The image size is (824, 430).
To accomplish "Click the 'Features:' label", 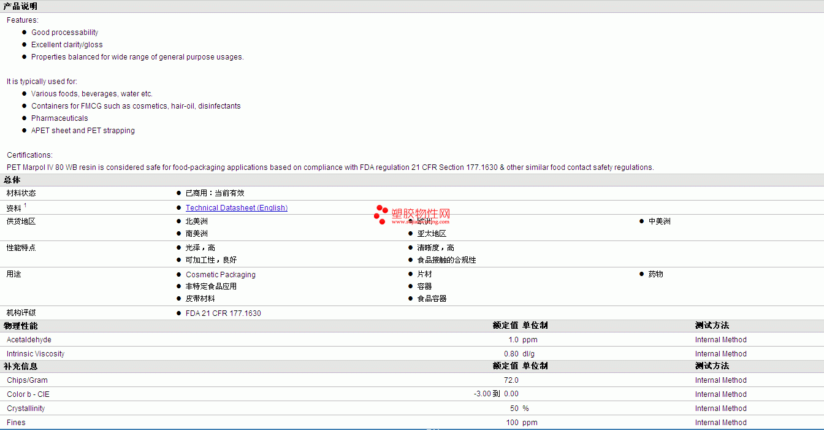I will click(x=23, y=20).
